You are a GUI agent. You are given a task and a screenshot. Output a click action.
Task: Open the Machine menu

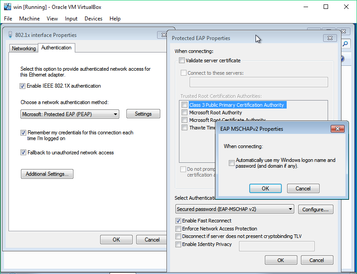pyautogui.click(x=29, y=19)
